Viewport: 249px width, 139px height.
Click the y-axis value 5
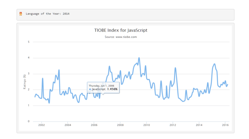pos(28,42)
